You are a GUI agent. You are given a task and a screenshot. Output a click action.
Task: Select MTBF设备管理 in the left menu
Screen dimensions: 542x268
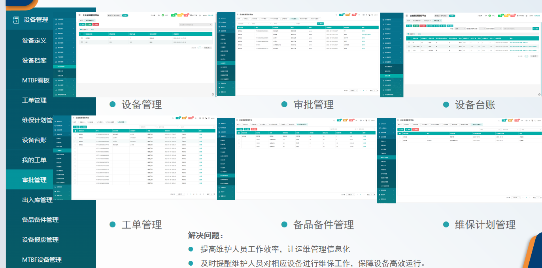coord(42,259)
